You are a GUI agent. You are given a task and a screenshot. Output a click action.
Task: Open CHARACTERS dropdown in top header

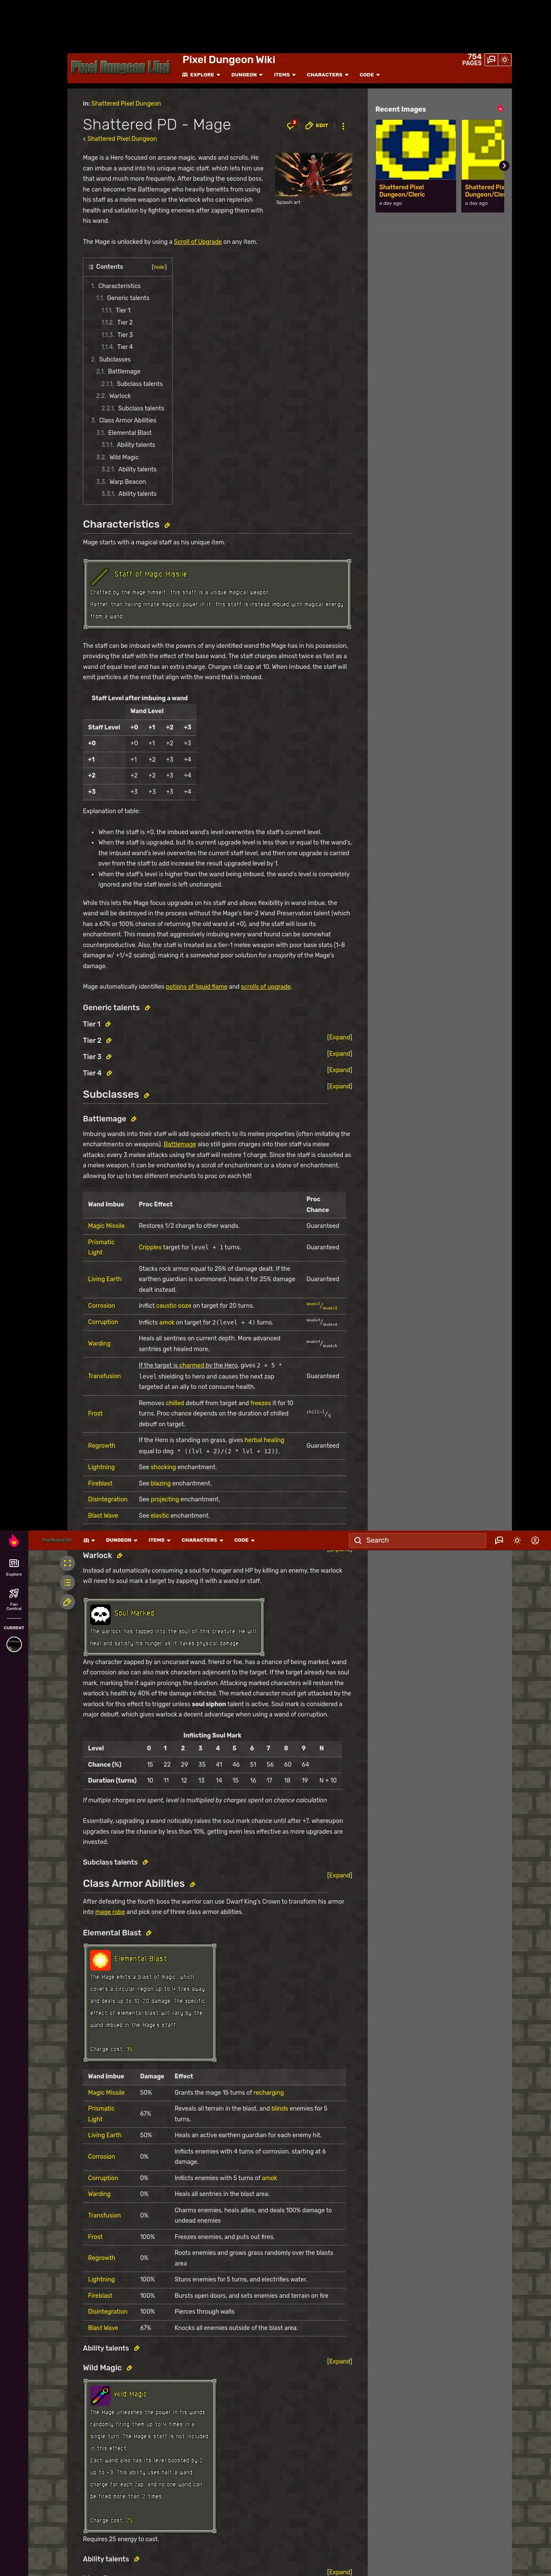pos(328,75)
